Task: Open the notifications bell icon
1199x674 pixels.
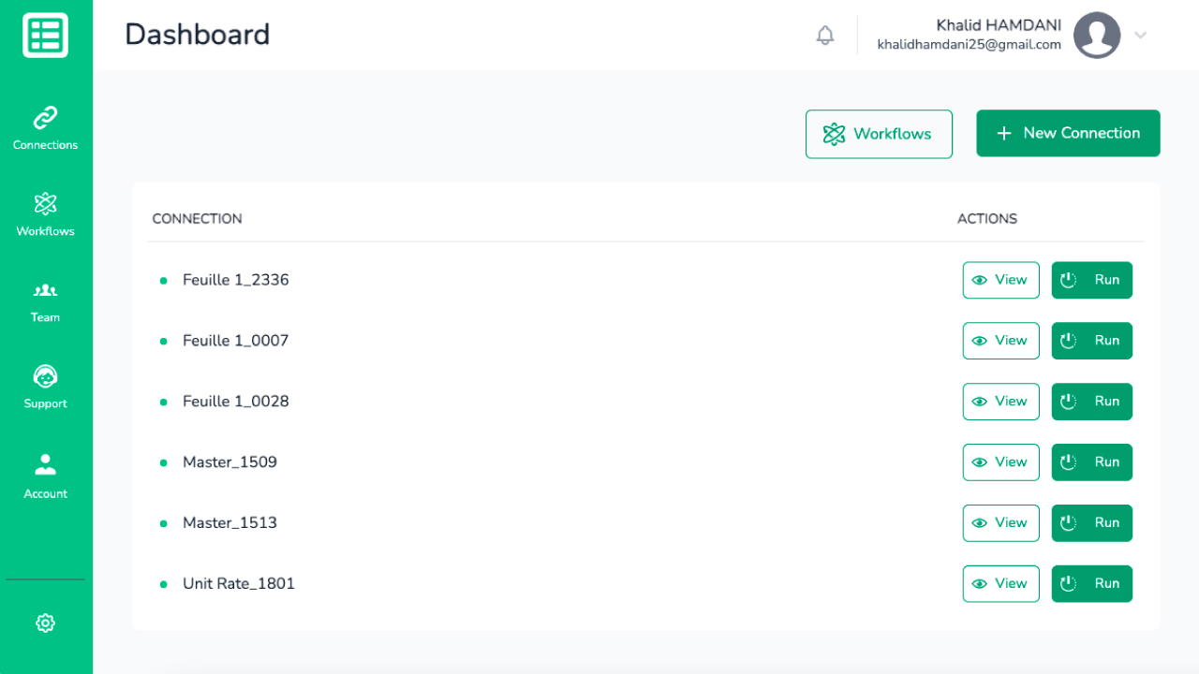Action: point(825,36)
